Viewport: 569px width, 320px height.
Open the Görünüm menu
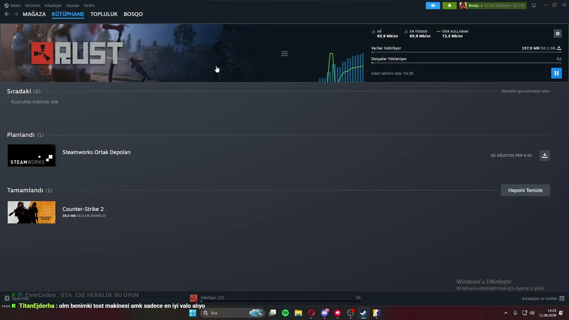tap(32, 6)
